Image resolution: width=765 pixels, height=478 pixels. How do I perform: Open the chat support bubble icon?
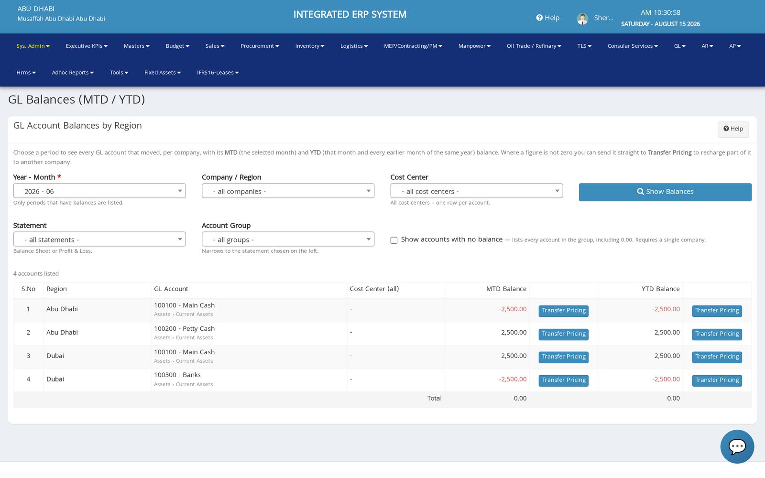pyautogui.click(x=737, y=446)
